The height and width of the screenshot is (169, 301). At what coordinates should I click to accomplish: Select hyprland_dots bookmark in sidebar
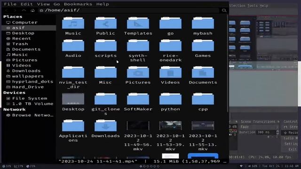[29, 81]
